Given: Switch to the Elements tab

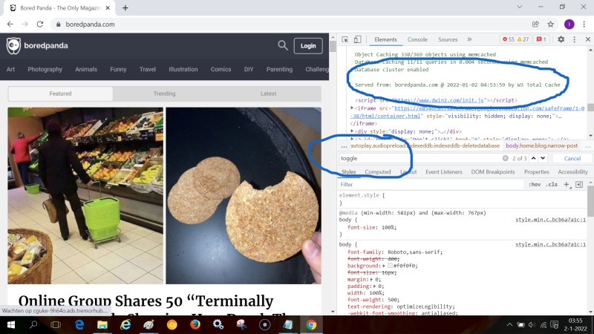Looking at the screenshot, I should tap(385, 39).
